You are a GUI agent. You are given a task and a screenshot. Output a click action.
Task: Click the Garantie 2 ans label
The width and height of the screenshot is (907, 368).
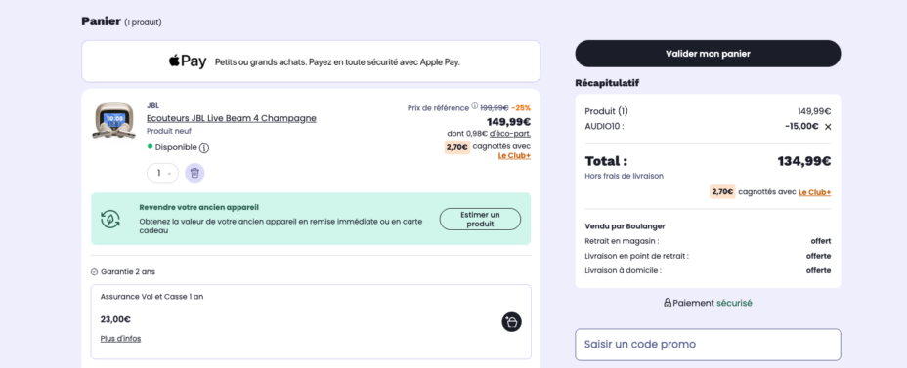128,272
